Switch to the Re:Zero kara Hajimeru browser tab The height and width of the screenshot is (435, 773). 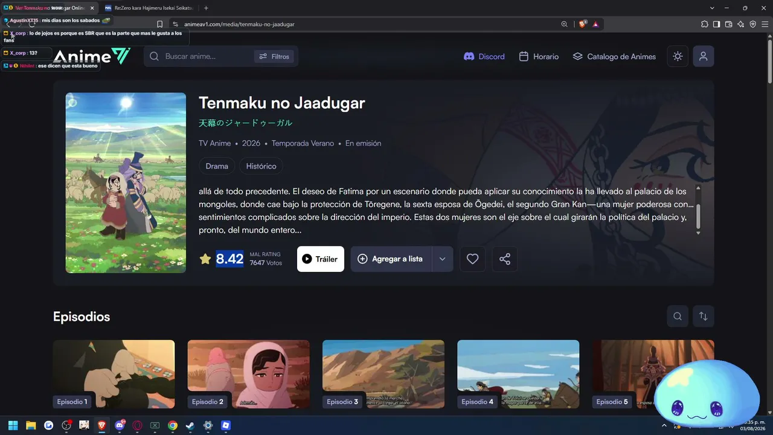(149, 8)
